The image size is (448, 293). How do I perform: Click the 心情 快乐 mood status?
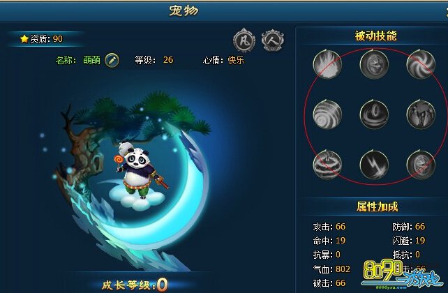[223, 60]
